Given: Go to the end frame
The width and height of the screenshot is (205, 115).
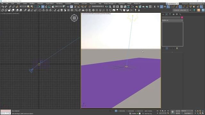Looking at the screenshot, I should (x=168, y=111).
